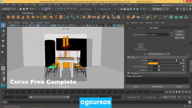Click the Presets button
The width and height of the screenshot is (192, 108).
(179, 35)
